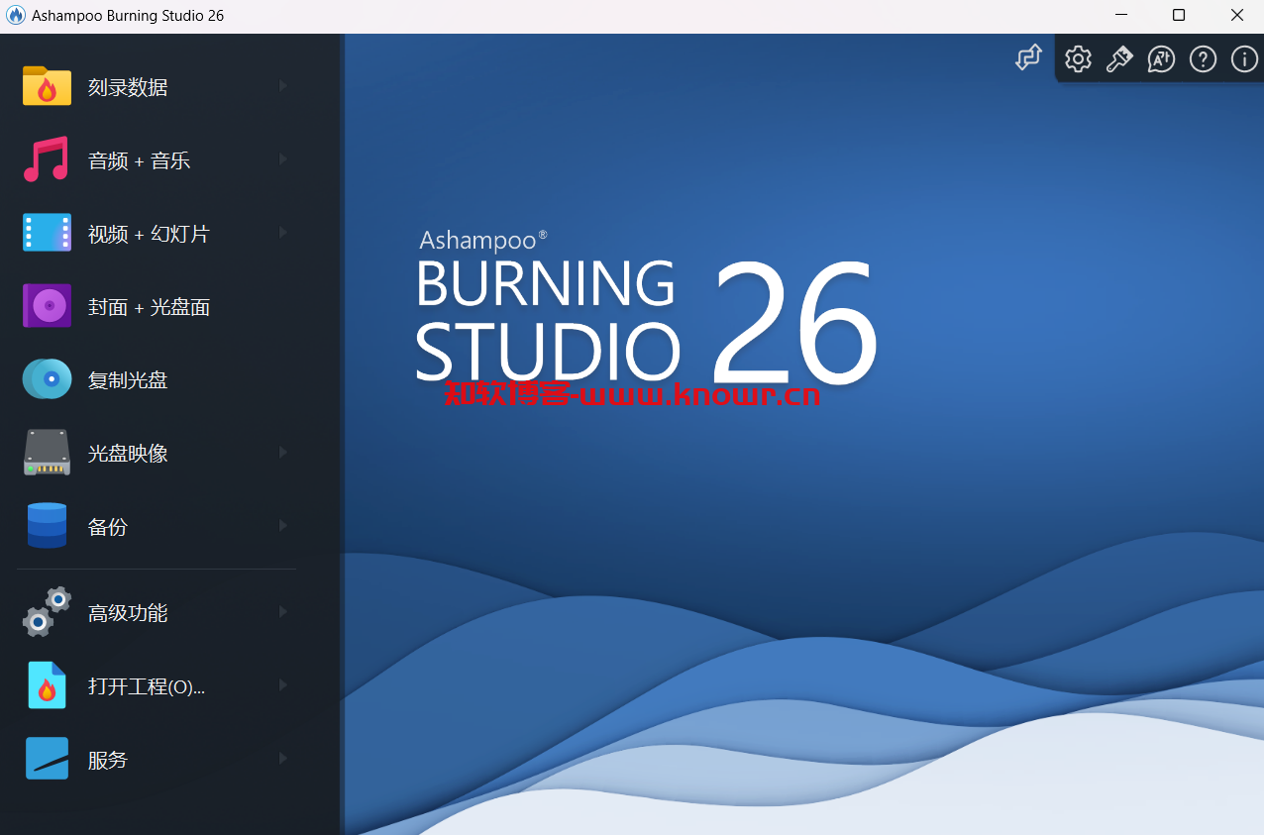This screenshot has height=835, width=1264.
Task: Maximize the Burning Studio window
Action: coord(1179,16)
